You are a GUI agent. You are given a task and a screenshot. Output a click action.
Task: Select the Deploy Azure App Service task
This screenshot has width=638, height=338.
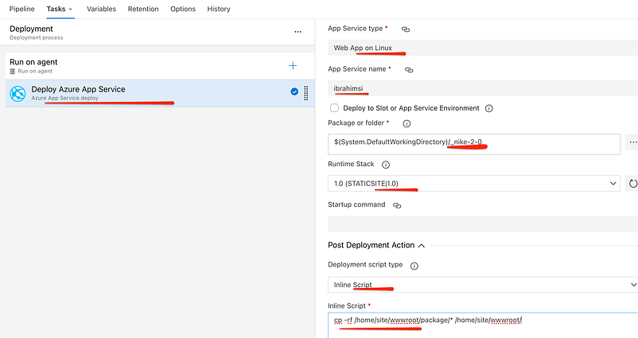[x=160, y=94]
